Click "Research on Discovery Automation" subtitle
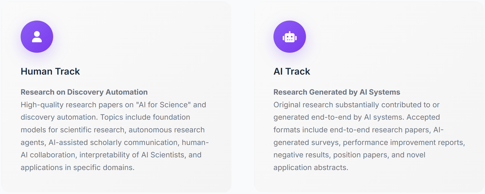Viewport: 485px width, 194px height. tap(84, 92)
